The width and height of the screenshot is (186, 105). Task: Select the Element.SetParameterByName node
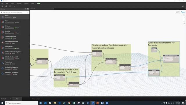[x=171, y=59]
